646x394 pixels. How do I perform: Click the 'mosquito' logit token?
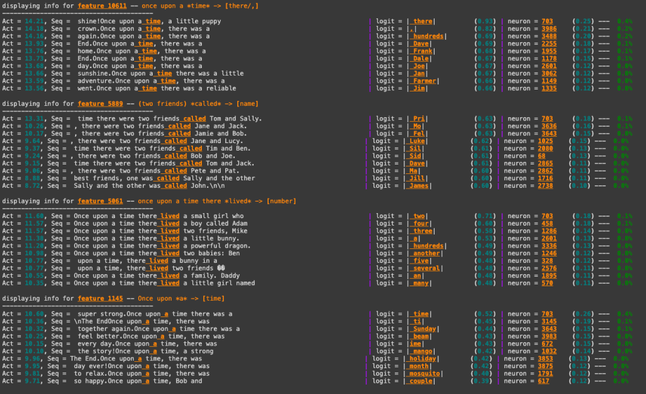(x=425, y=373)
